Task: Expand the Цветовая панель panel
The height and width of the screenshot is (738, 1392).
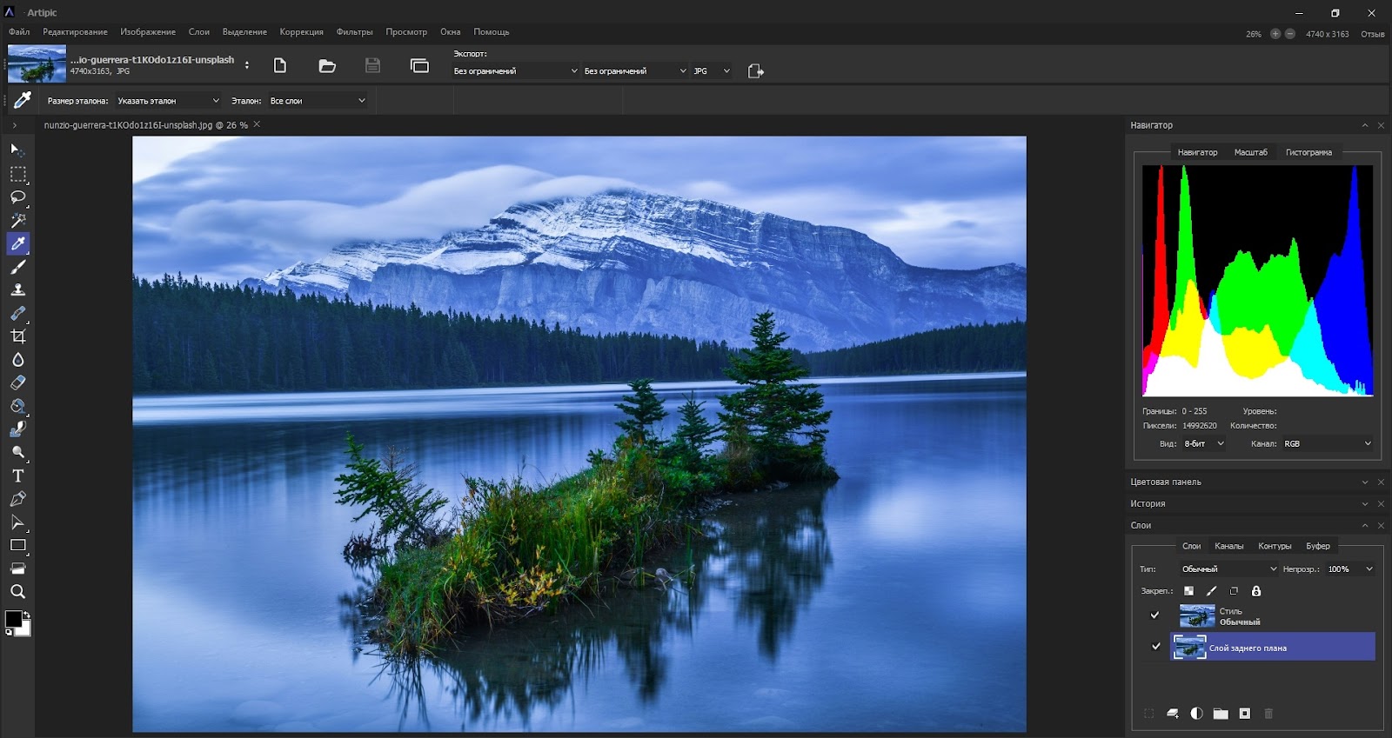Action: pyautogui.click(x=1364, y=482)
